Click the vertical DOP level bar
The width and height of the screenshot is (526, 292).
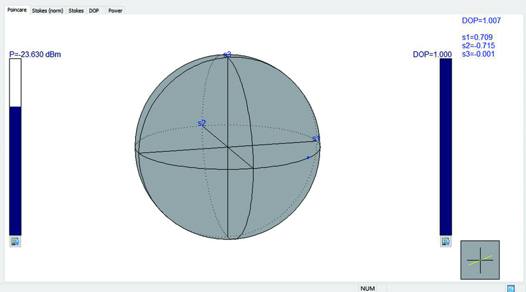446,147
